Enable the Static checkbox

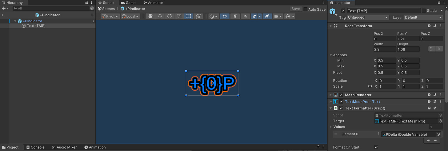tap(424, 11)
